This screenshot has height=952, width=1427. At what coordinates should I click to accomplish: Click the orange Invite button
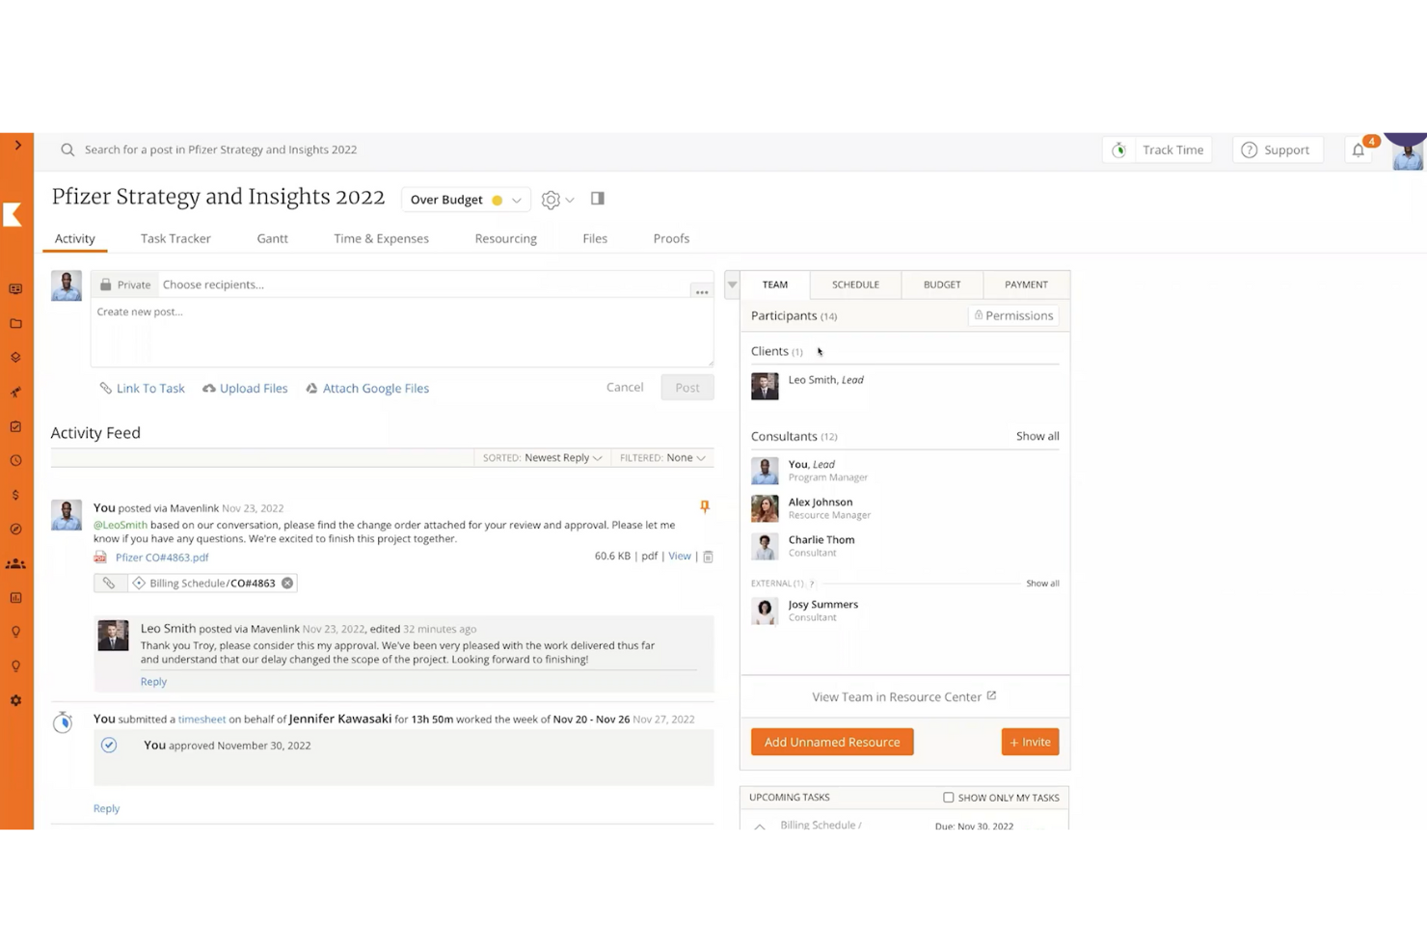[x=1030, y=742]
